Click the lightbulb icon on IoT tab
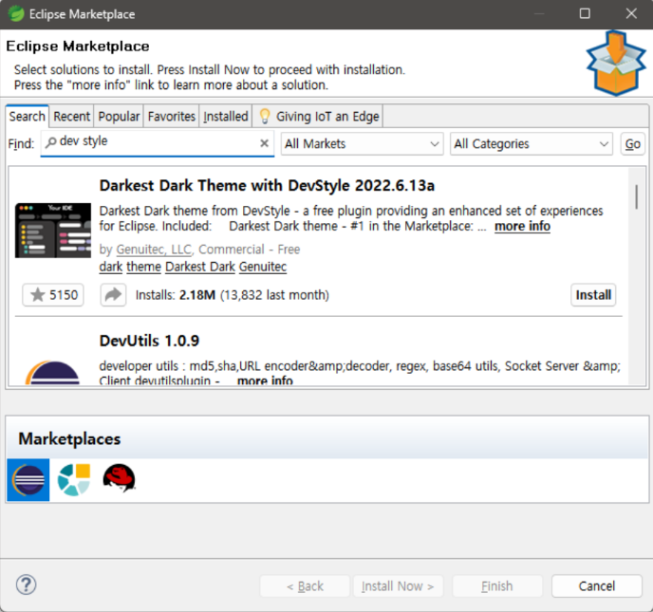 coord(265,116)
